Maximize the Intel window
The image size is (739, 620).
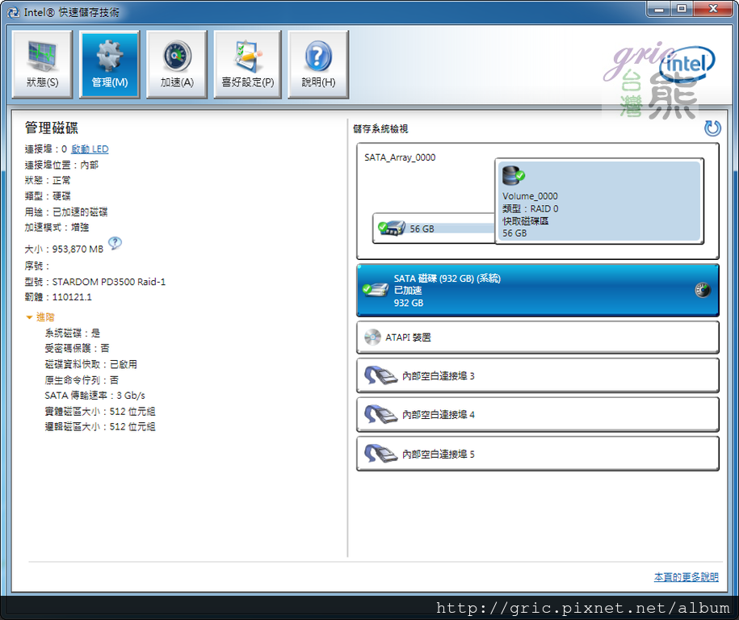(682, 9)
